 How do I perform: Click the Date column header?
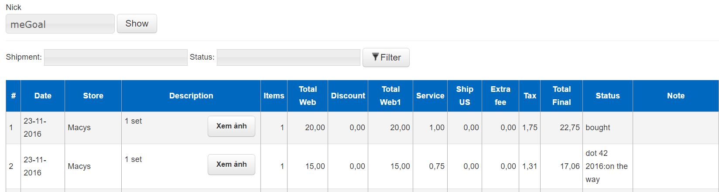pyautogui.click(x=43, y=96)
